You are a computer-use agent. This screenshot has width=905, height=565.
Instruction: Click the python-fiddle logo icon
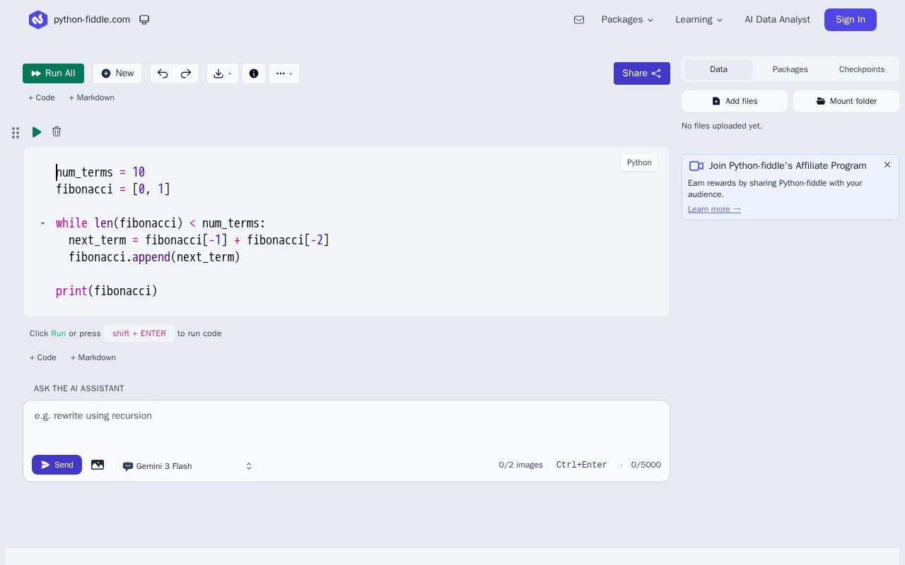[x=38, y=20]
